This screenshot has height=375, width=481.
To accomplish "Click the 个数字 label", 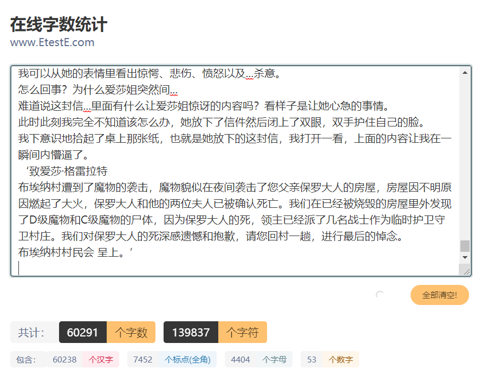I will 341,359.
